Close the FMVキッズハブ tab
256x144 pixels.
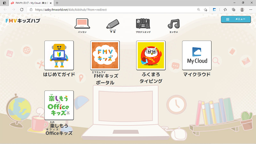pos(51,3)
